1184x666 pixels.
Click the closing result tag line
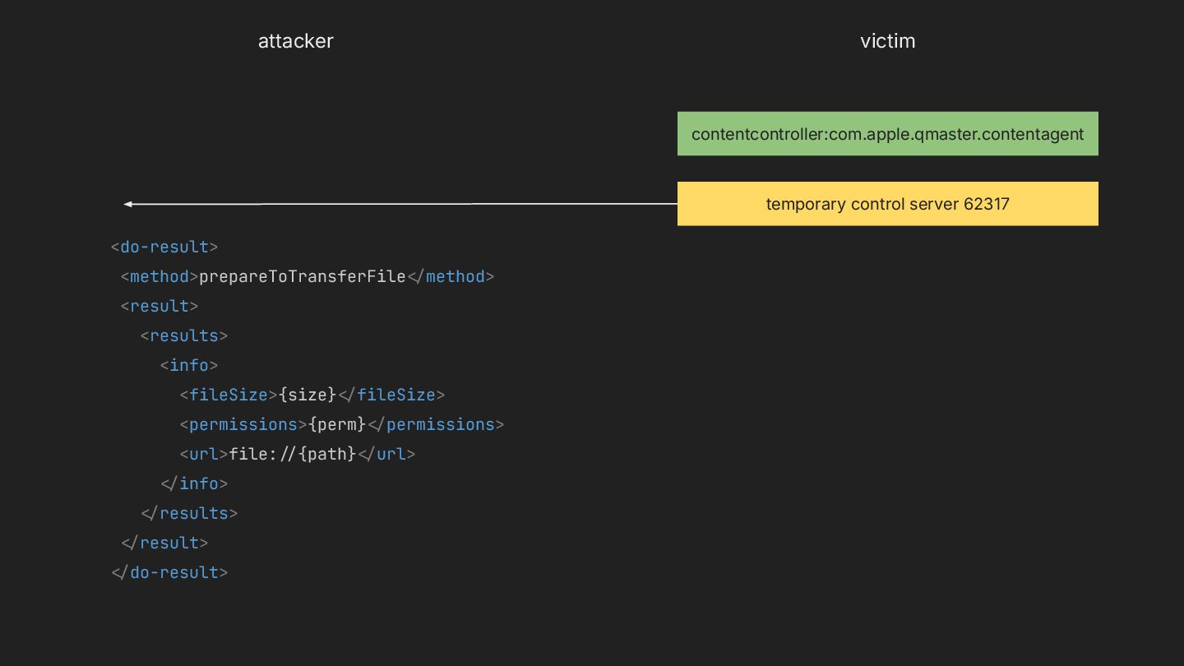tap(164, 543)
